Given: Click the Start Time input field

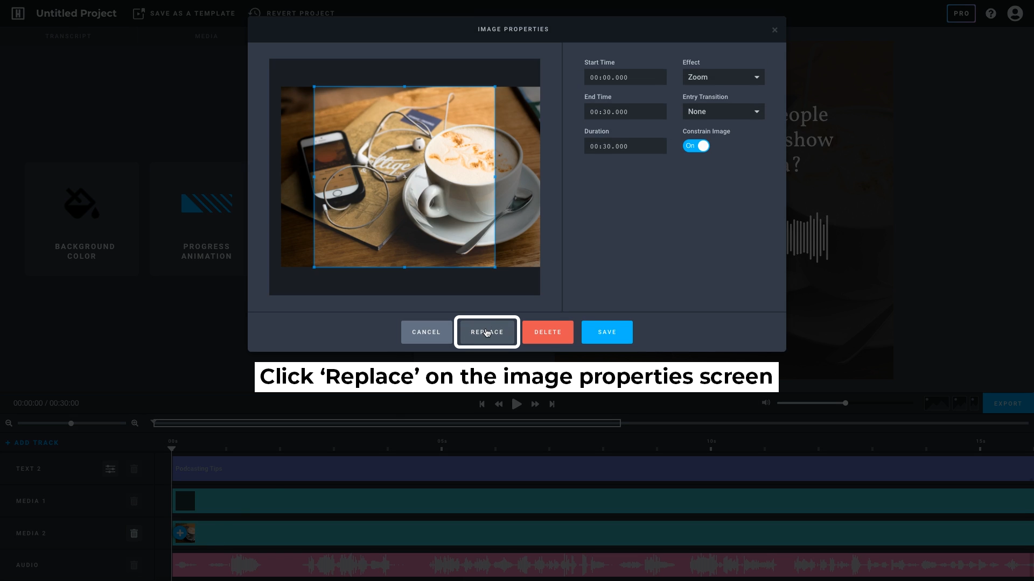Looking at the screenshot, I should point(626,77).
